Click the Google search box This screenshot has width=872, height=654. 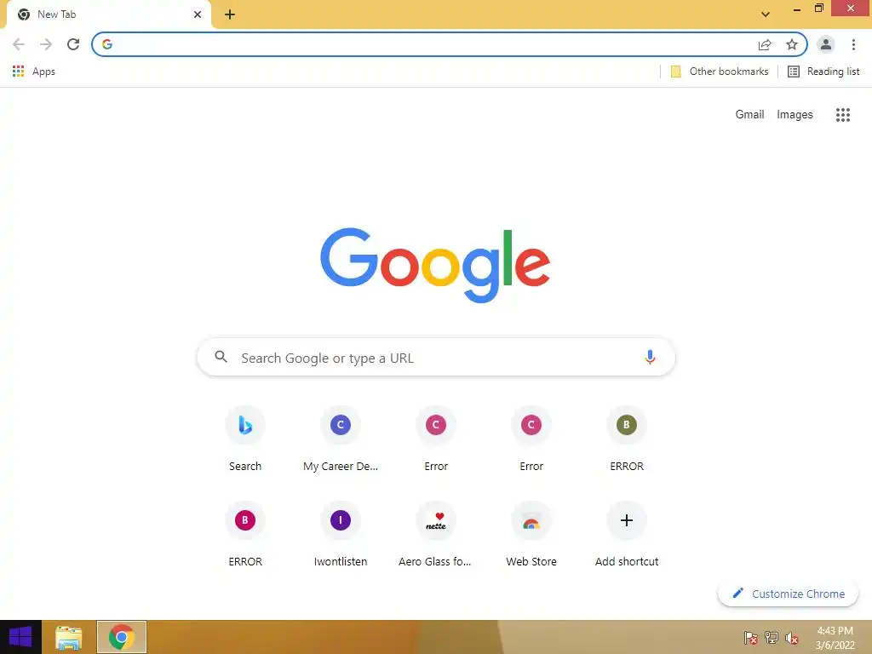click(x=436, y=357)
